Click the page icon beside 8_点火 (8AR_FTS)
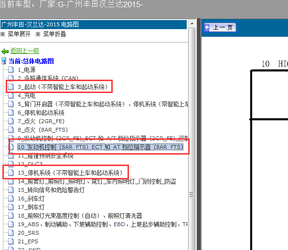 pos(11,130)
